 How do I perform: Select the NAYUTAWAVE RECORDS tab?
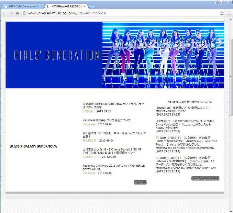click(67, 6)
